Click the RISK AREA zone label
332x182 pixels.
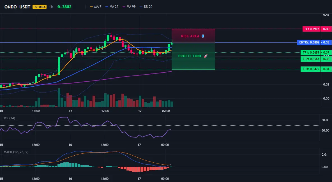tap(190, 36)
